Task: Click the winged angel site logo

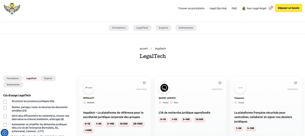Action: pyautogui.click(x=12, y=8)
